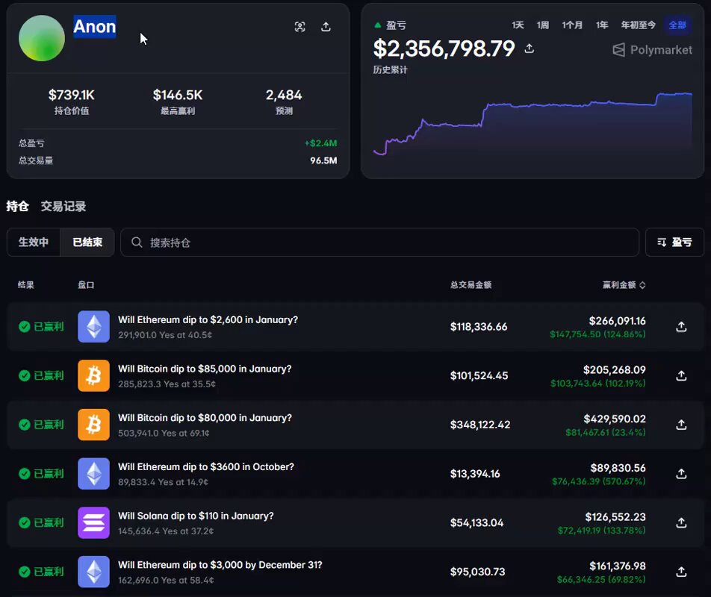This screenshot has height=597, width=711.
Task: Share the Bitcoin dip to $85,000 position
Action: (x=681, y=375)
